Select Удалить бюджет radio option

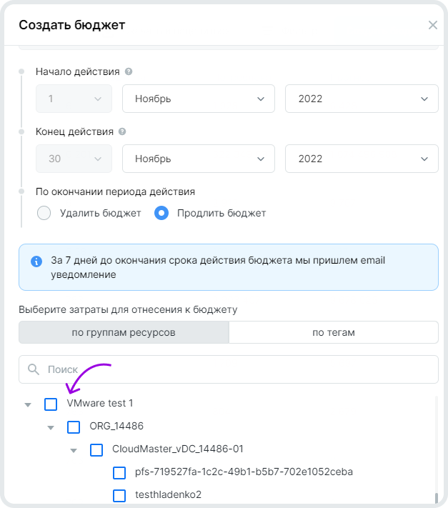(x=44, y=213)
